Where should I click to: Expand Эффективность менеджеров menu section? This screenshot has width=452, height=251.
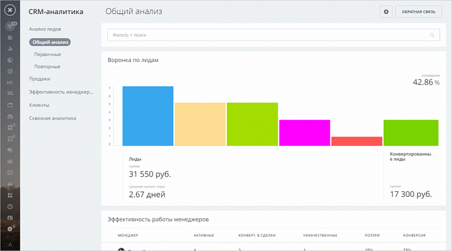click(x=60, y=92)
